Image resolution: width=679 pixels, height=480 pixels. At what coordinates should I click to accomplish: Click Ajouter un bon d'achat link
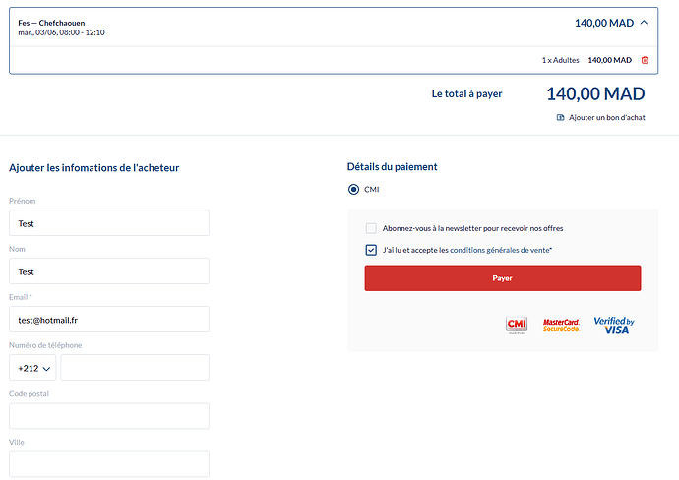[x=607, y=117]
